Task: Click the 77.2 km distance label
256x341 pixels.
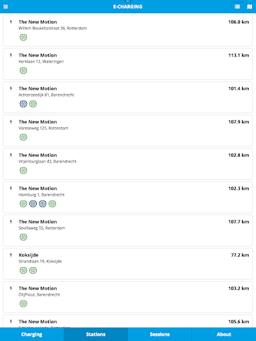Action: point(240,255)
